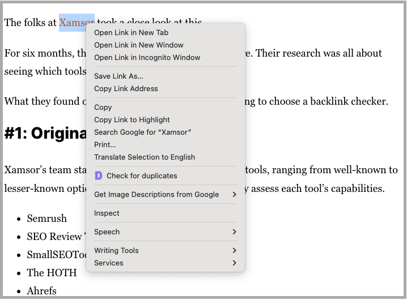The image size is (407, 300).
Task: Open Get Image Descriptions from Google submenu
Action: click(x=166, y=195)
